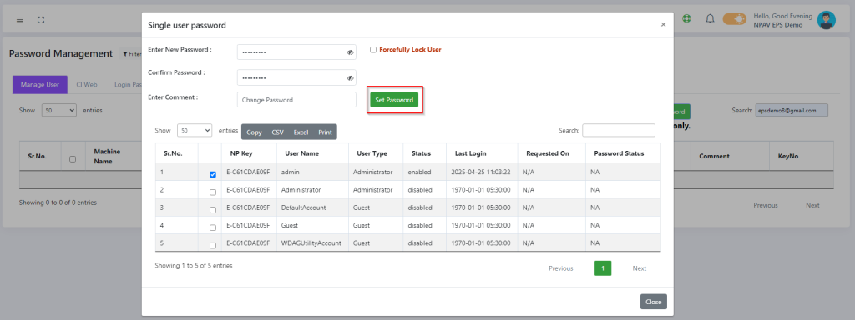Open the green help globe icon
855x320 pixels.
click(686, 18)
